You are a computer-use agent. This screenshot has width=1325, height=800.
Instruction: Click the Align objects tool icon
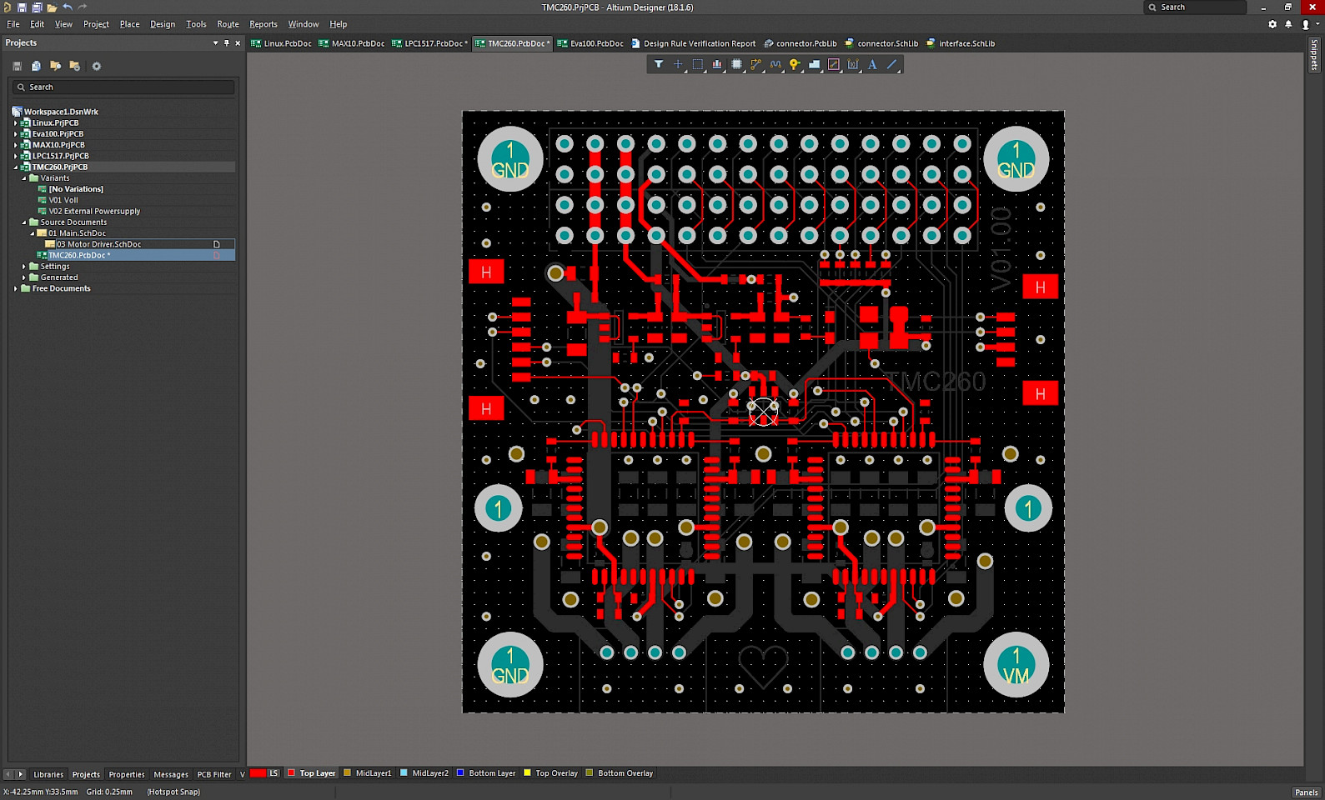click(x=717, y=64)
